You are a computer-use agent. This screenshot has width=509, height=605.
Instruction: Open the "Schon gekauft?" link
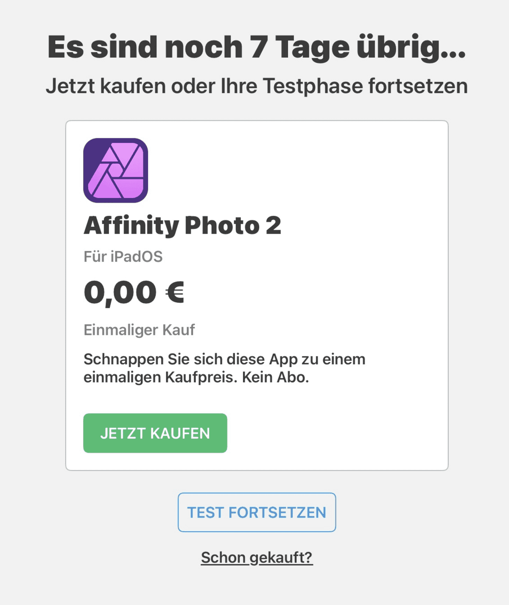[257, 558]
